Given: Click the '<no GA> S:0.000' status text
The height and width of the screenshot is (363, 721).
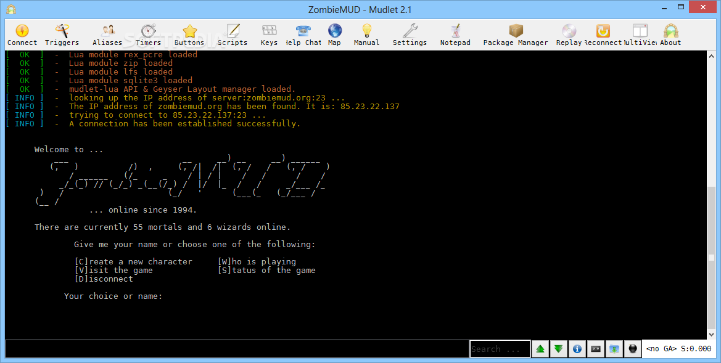Looking at the screenshot, I should (678, 349).
